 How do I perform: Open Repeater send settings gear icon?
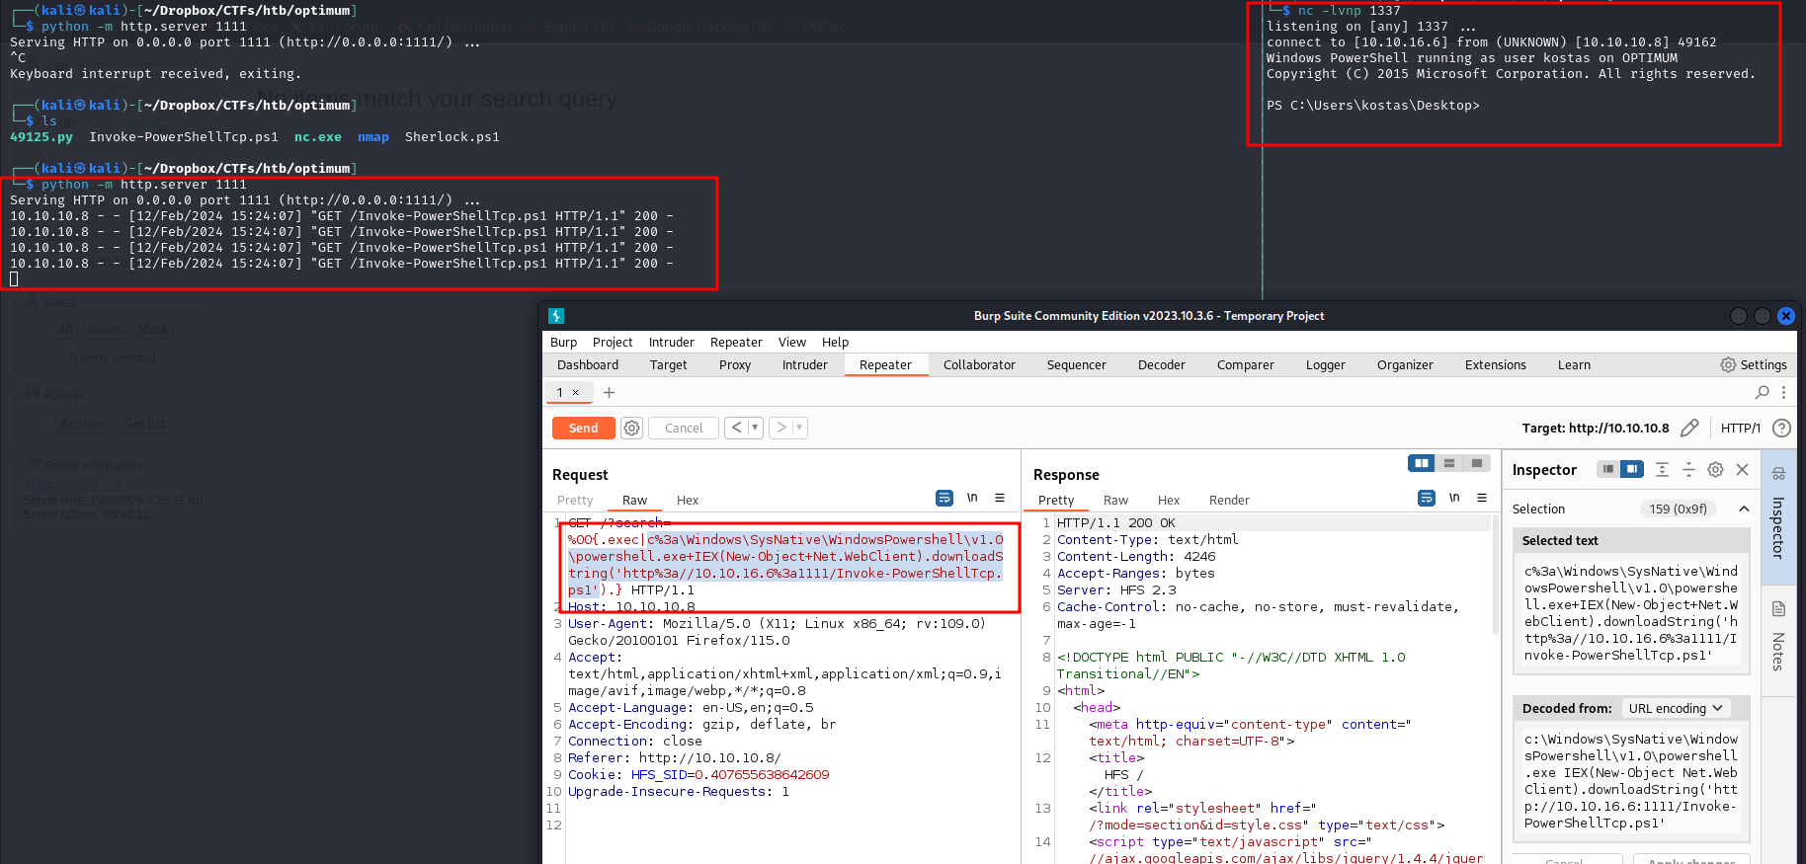click(631, 428)
